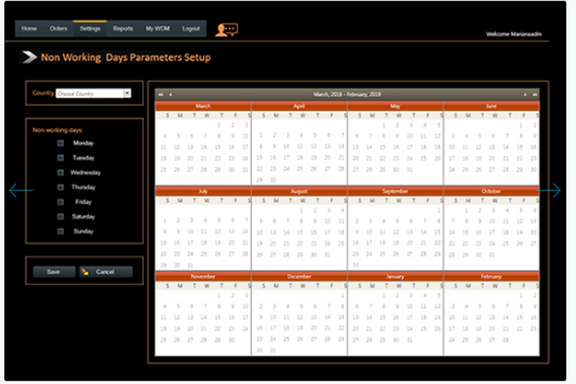Check the Sunday non-working day box
This screenshot has width=576, height=384.
(60, 231)
